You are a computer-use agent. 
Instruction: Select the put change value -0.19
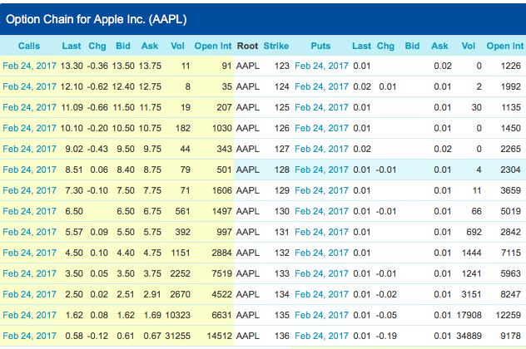386,336
